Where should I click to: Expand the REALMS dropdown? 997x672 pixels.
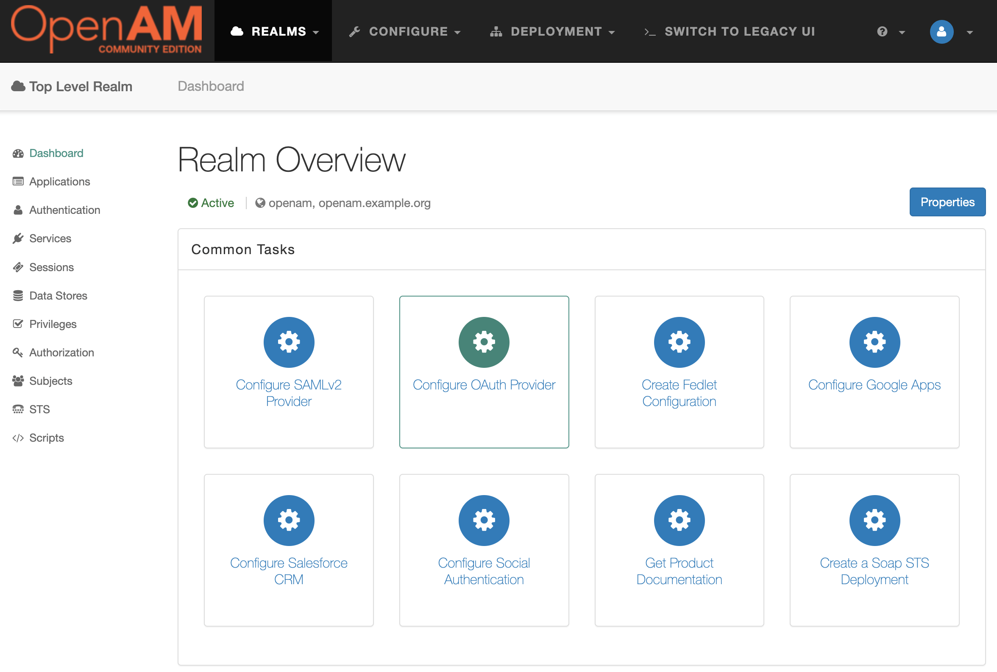(273, 31)
